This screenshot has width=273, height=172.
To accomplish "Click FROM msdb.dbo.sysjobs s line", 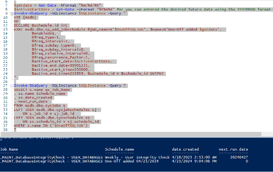I will point(39,106).
